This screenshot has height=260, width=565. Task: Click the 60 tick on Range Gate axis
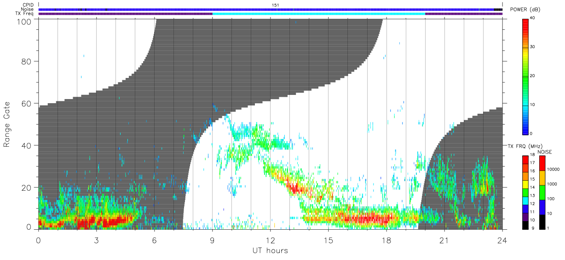coord(27,103)
